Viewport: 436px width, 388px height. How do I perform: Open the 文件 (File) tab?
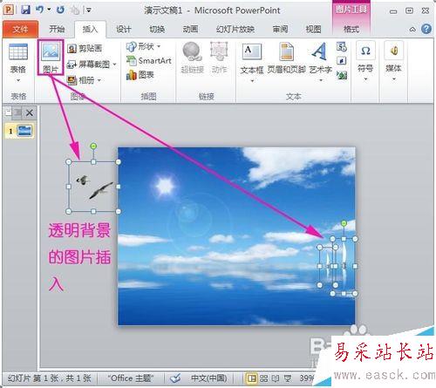(20, 29)
